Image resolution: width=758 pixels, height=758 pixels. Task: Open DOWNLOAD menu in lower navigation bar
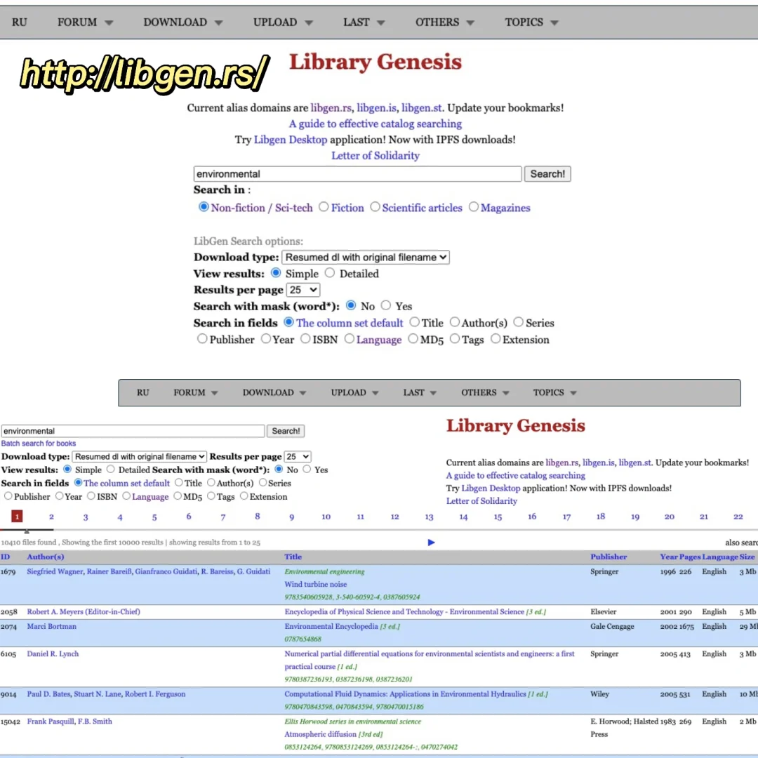[274, 392]
